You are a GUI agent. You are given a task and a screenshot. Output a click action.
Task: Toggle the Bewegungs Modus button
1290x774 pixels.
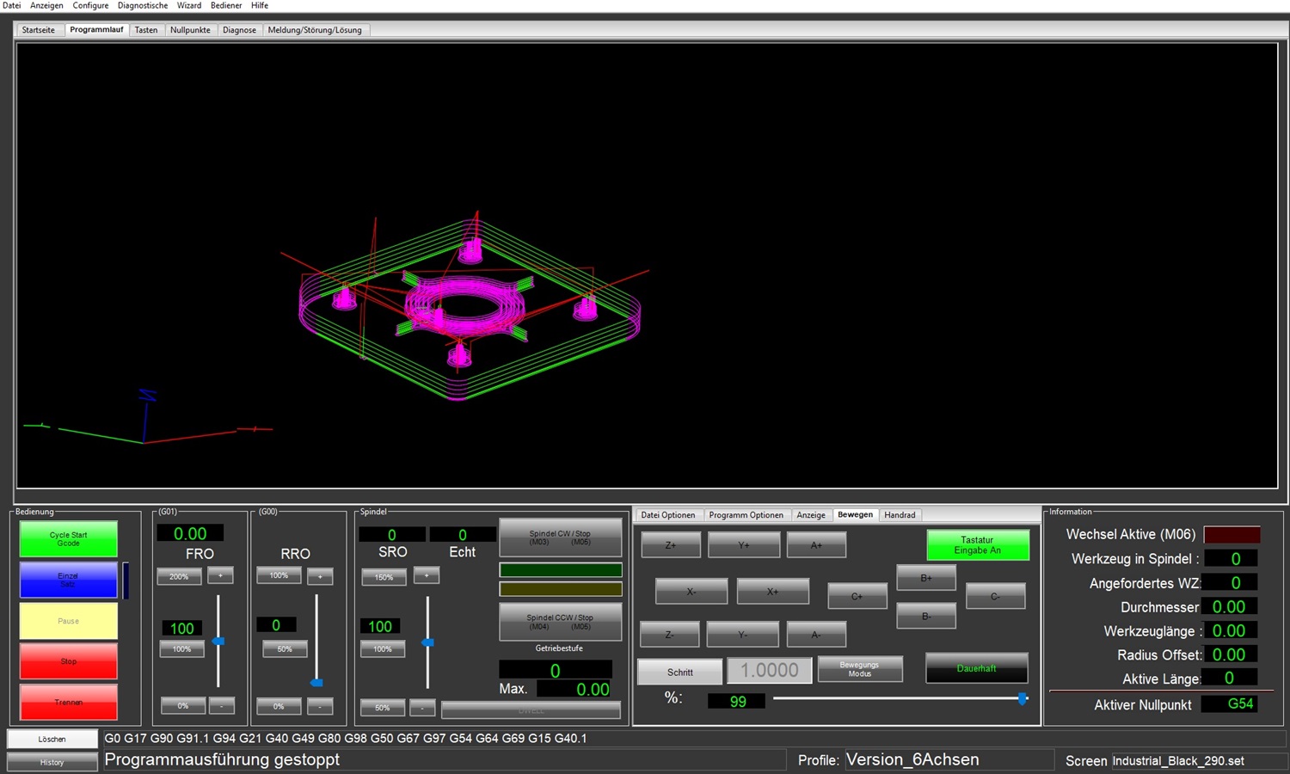pyautogui.click(x=860, y=669)
